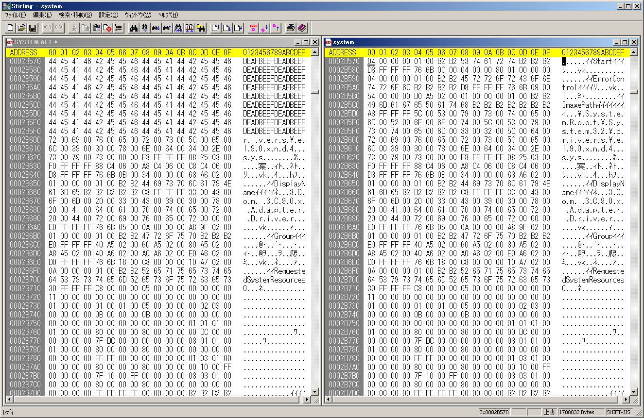Click the find-in-files binoculars folder icon
The width and height of the screenshot is (644, 418).
click(201, 28)
